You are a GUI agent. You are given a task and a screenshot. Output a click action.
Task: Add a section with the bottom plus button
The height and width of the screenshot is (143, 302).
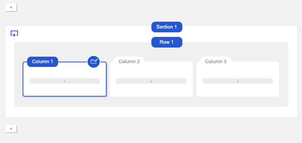[x=11, y=129]
